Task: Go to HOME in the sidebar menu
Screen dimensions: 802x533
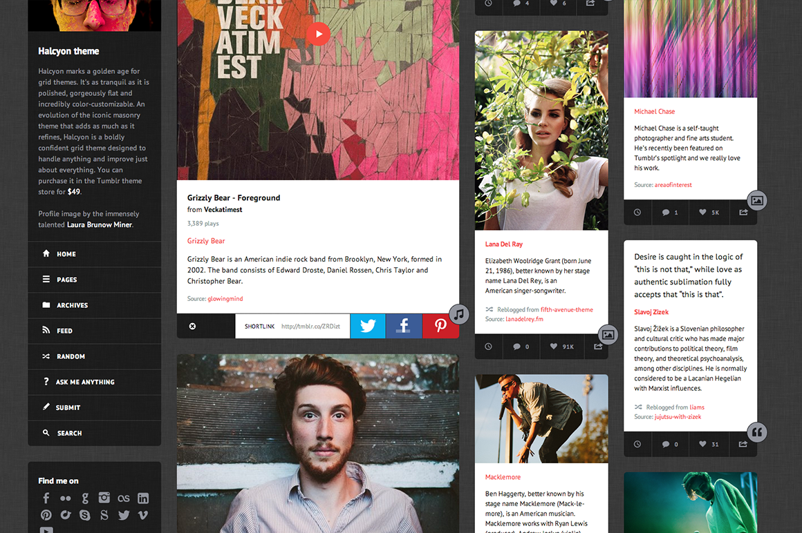Action: click(95, 254)
